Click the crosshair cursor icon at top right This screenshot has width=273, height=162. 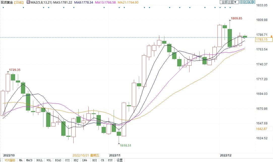(x=241, y=2)
